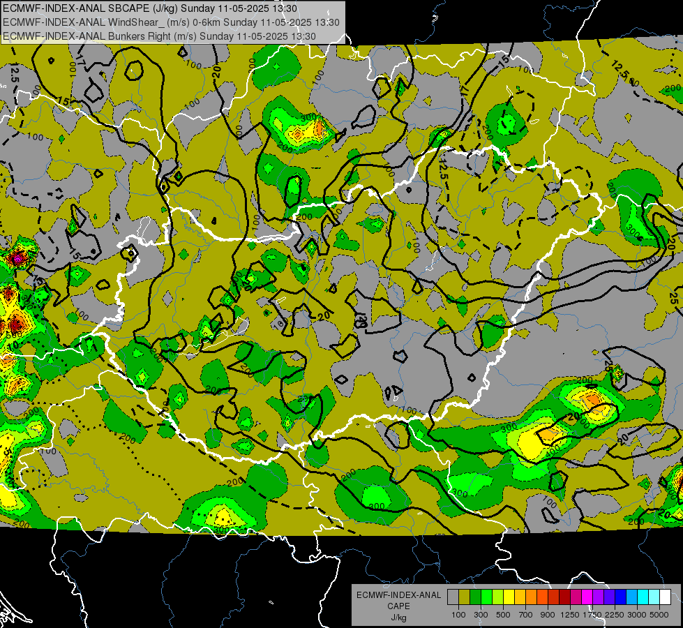
Task: Click the SBCAPE title line at top
Action: coord(150,8)
